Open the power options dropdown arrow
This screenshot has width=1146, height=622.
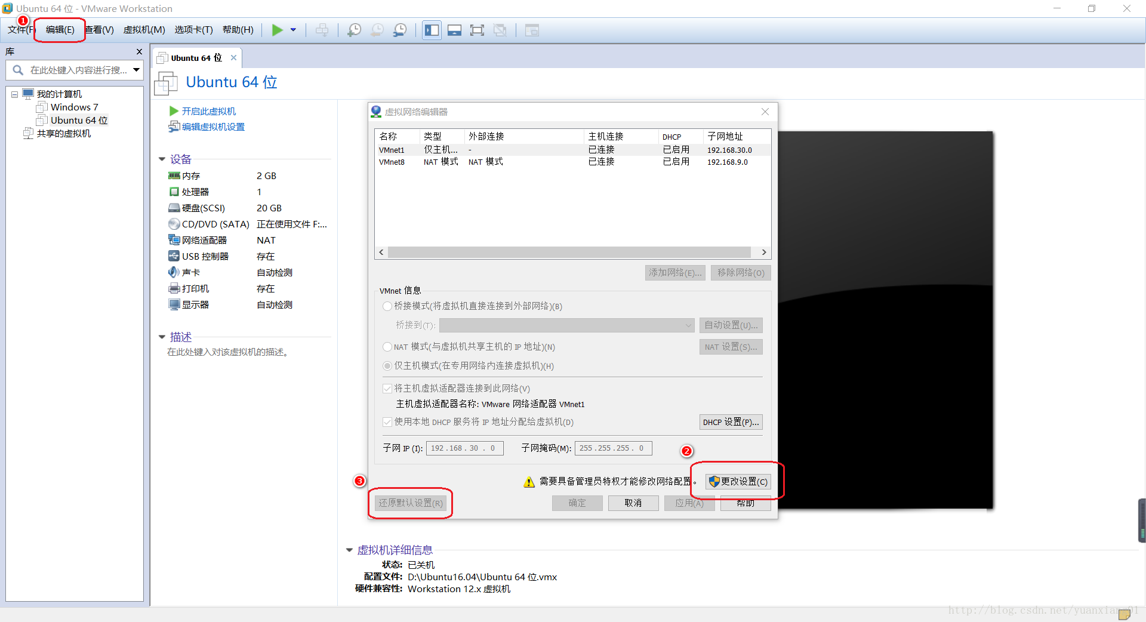point(293,30)
